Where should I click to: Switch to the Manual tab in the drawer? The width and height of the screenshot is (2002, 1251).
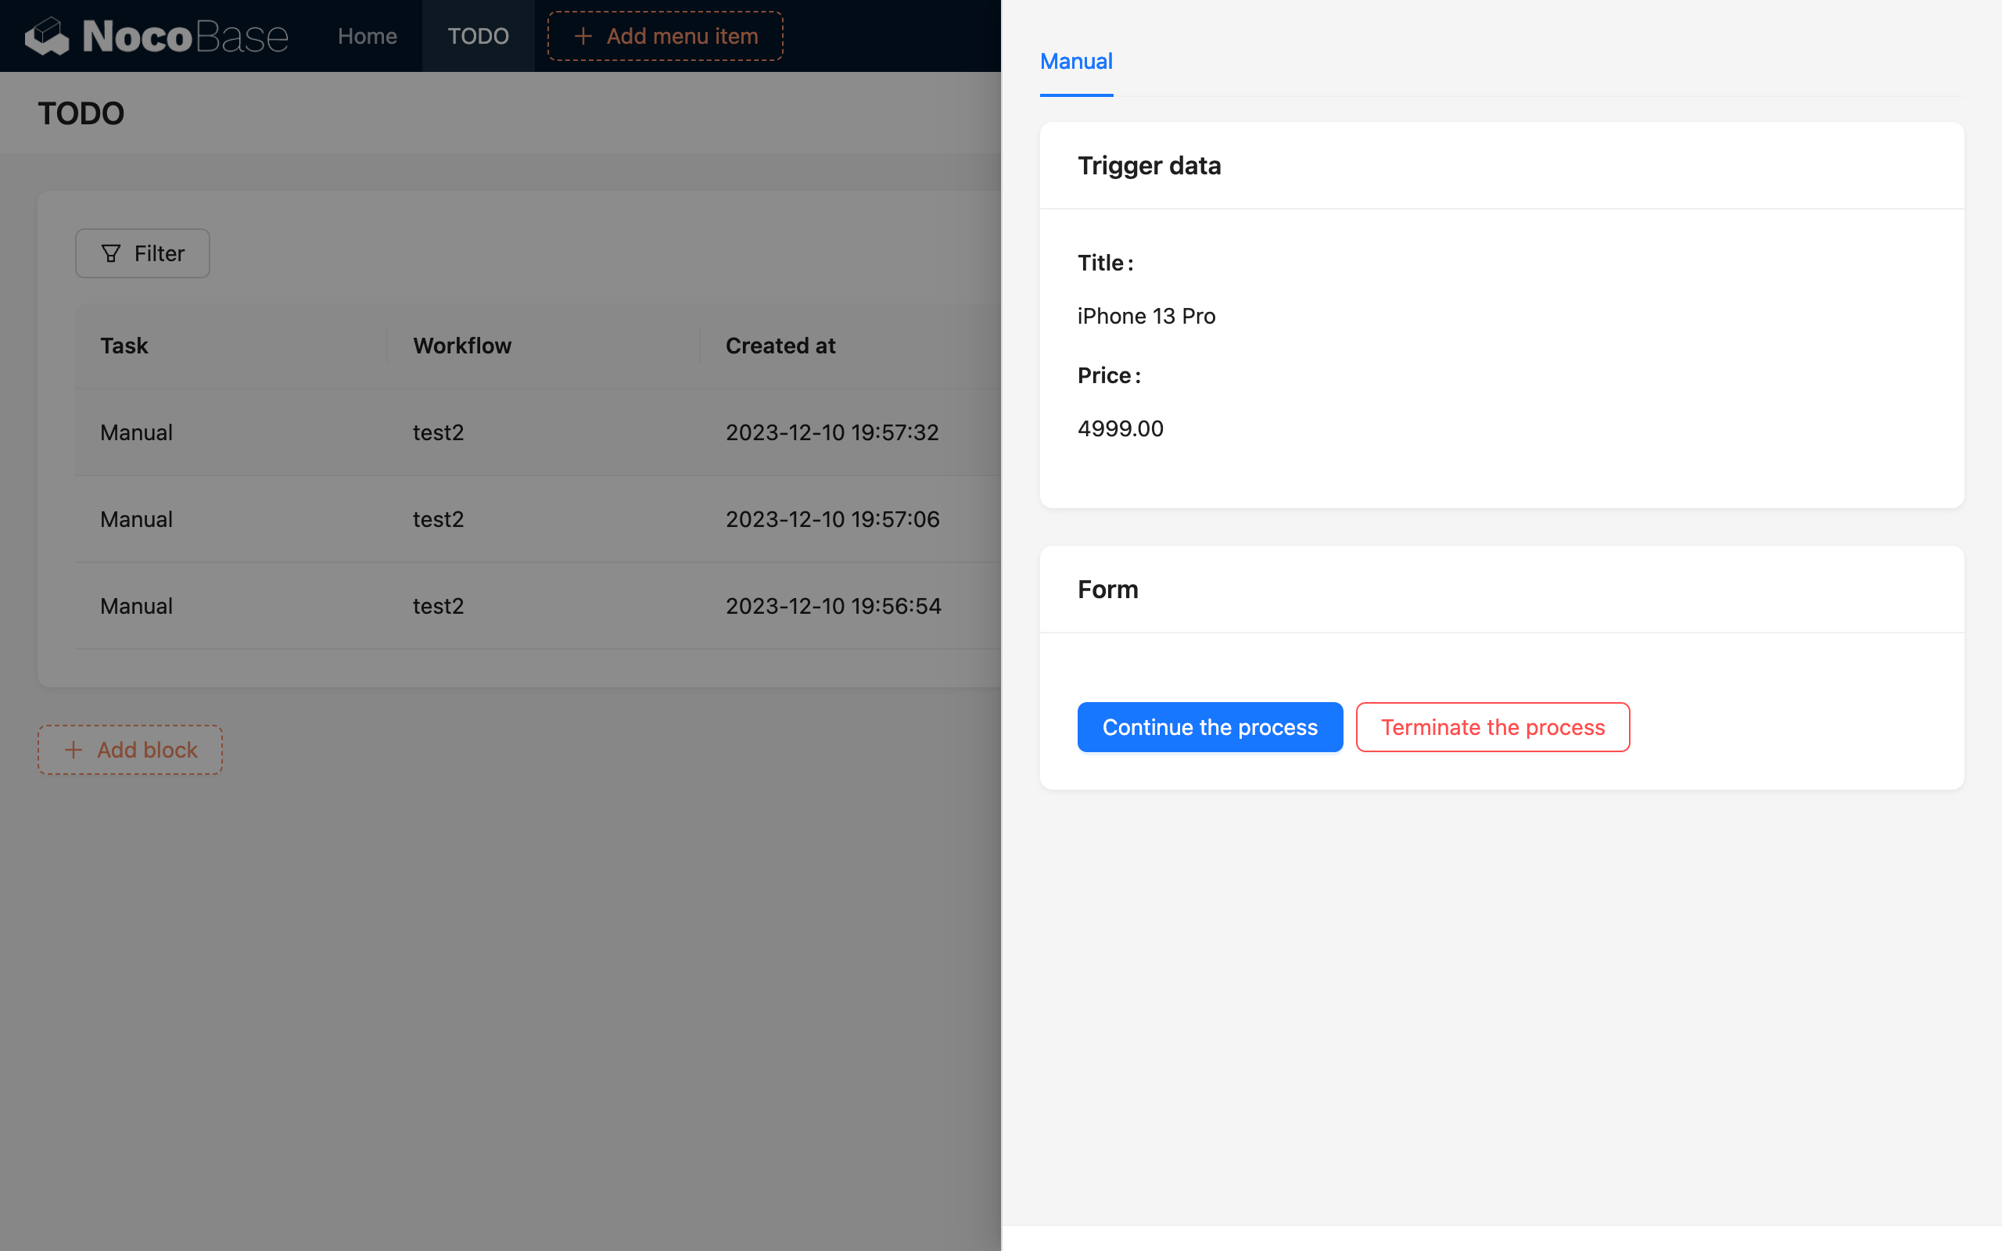click(1075, 60)
